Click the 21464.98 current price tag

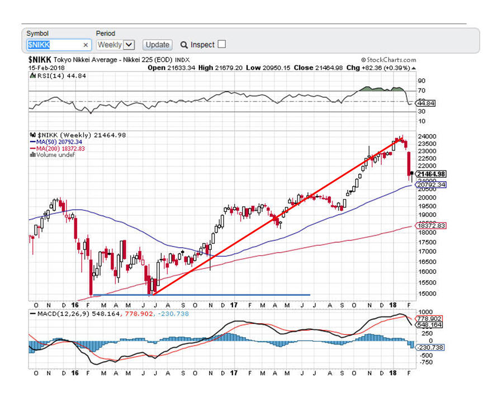(430, 174)
